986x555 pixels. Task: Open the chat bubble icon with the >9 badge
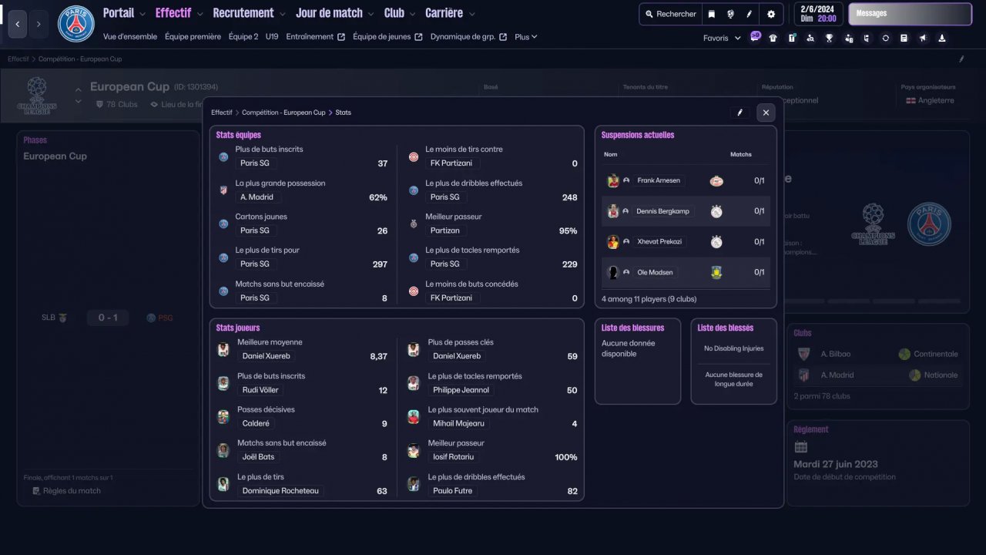[755, 38]
